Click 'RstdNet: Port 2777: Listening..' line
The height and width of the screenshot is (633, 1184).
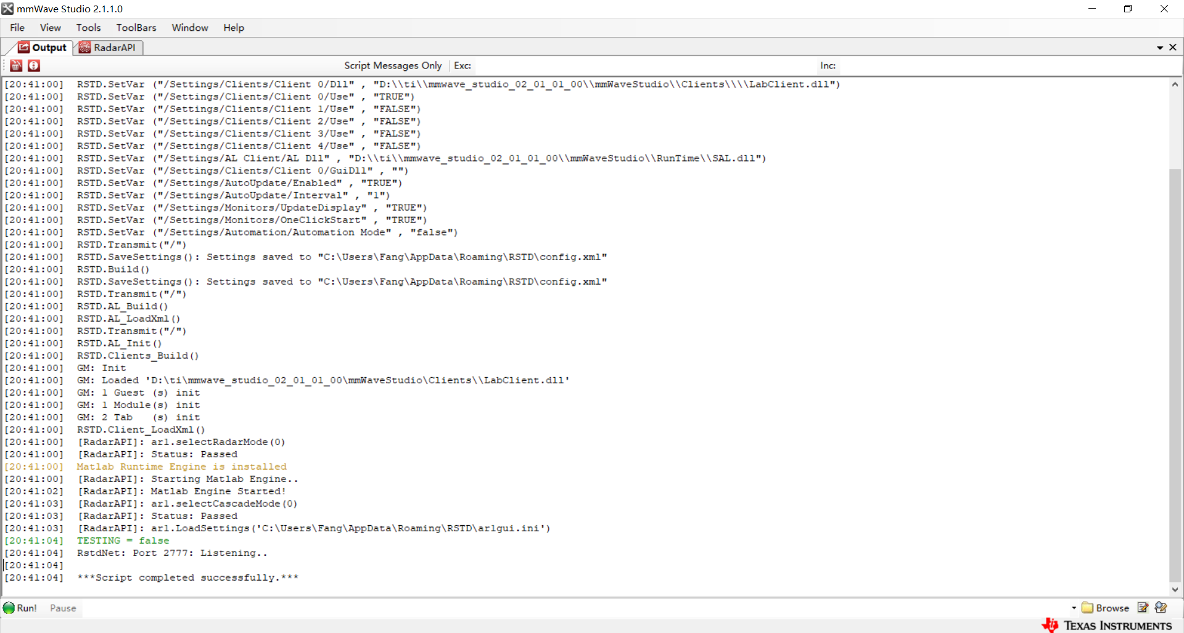[x=172, y=553]
